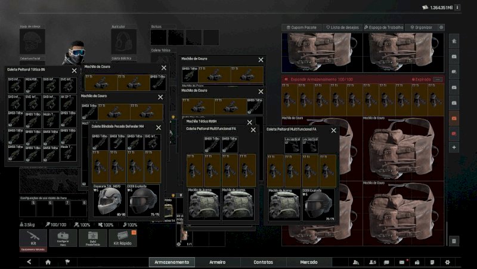
Task: Select the home icon in storage sidebar
Action: tap(454, 41)
